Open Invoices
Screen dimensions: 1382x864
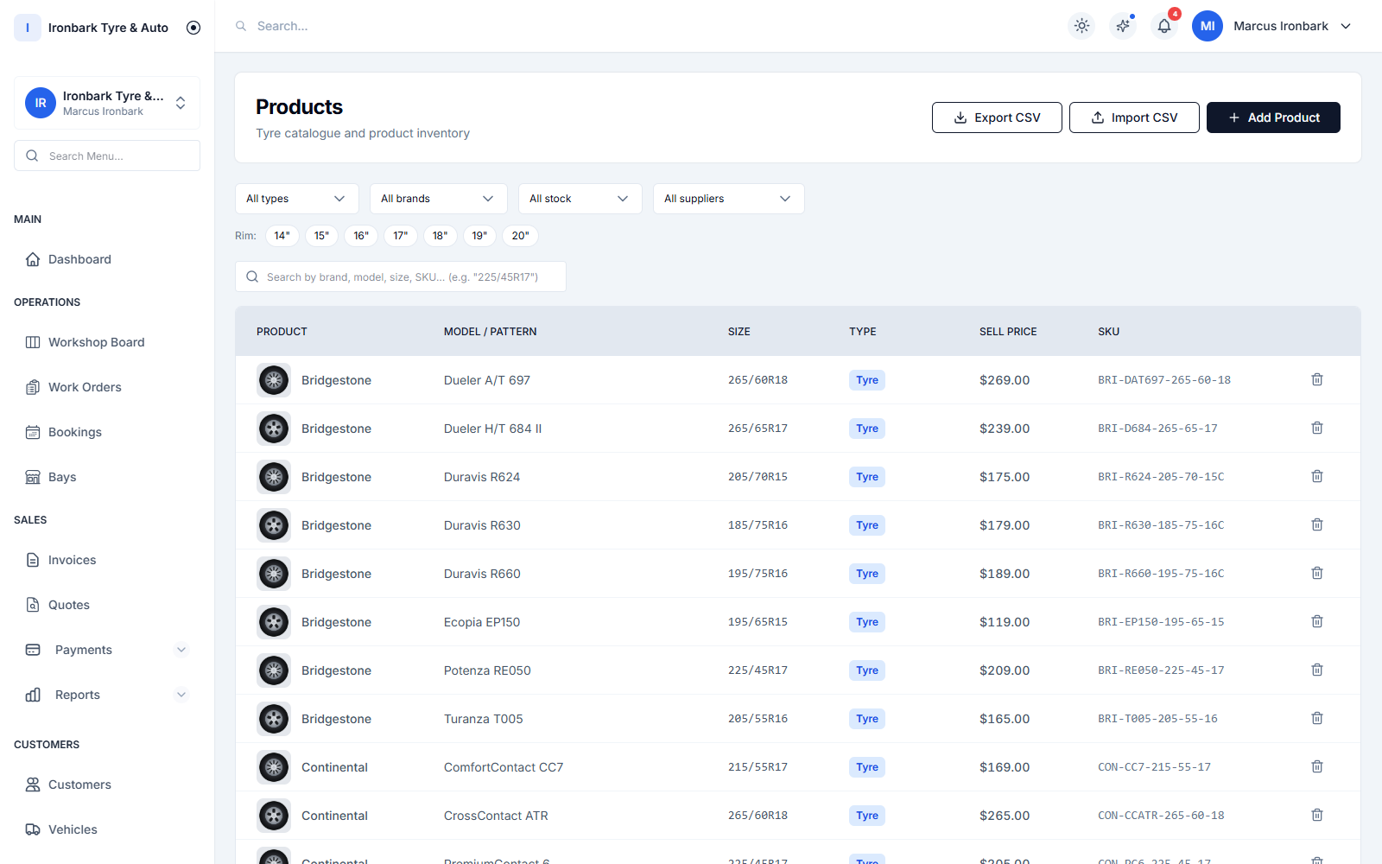pos(107,560)
